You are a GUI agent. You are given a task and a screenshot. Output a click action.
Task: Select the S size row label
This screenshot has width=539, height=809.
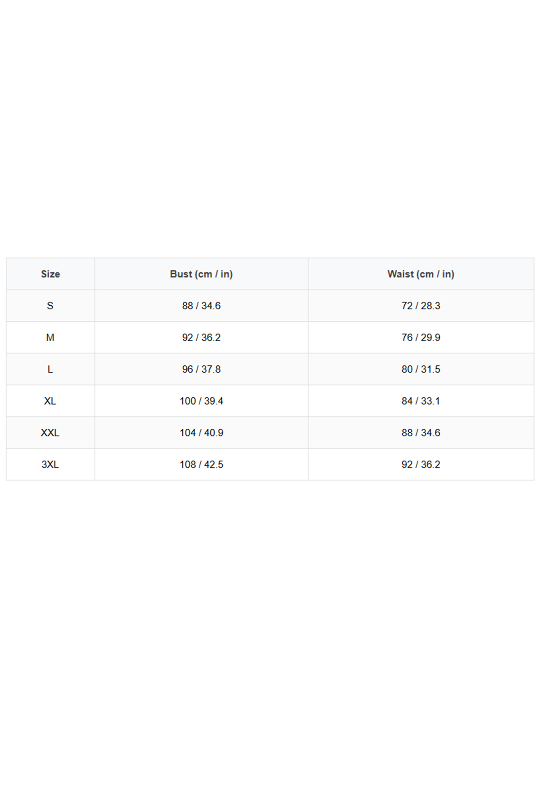click(x=50, y=306)
